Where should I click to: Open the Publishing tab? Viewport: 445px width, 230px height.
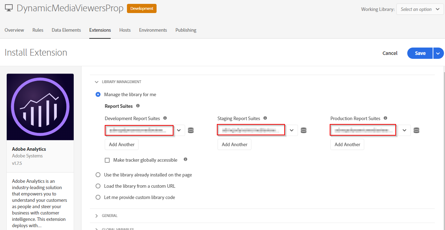(x=186, y=30)
